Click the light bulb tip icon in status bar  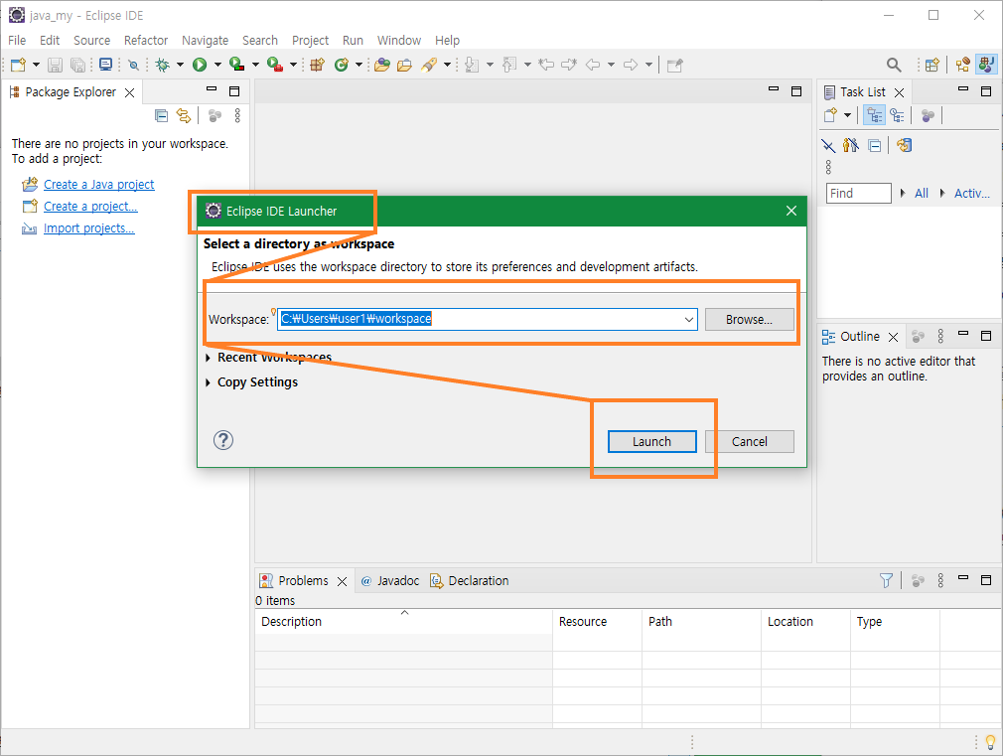coord(990,742)
